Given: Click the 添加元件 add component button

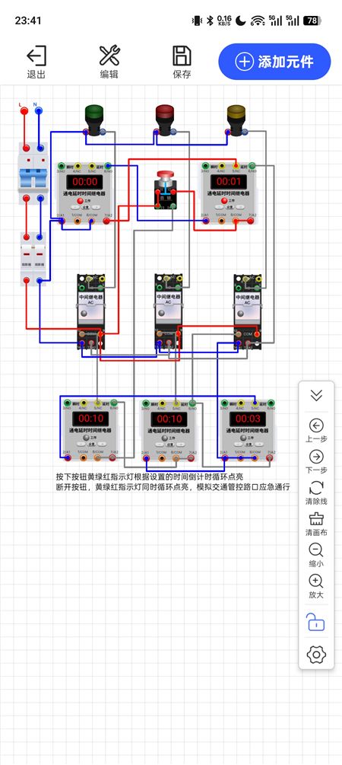Looking at the screenshot, I should (x=275, y=62).
